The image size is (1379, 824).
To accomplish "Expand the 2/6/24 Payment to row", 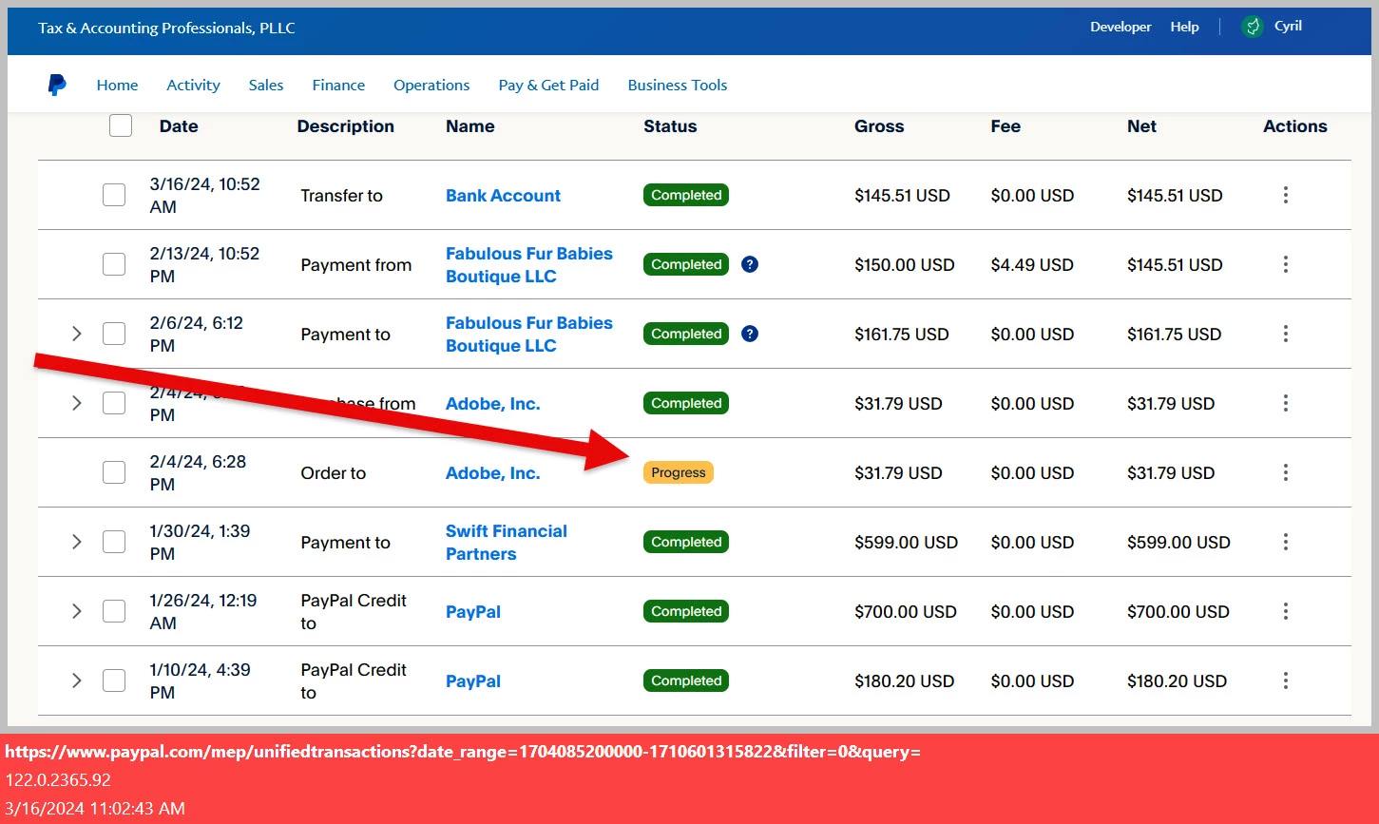I will [x=77, y=334].
